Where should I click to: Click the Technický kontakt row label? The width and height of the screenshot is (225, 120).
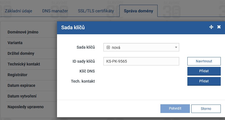click(x=24, y=64)
